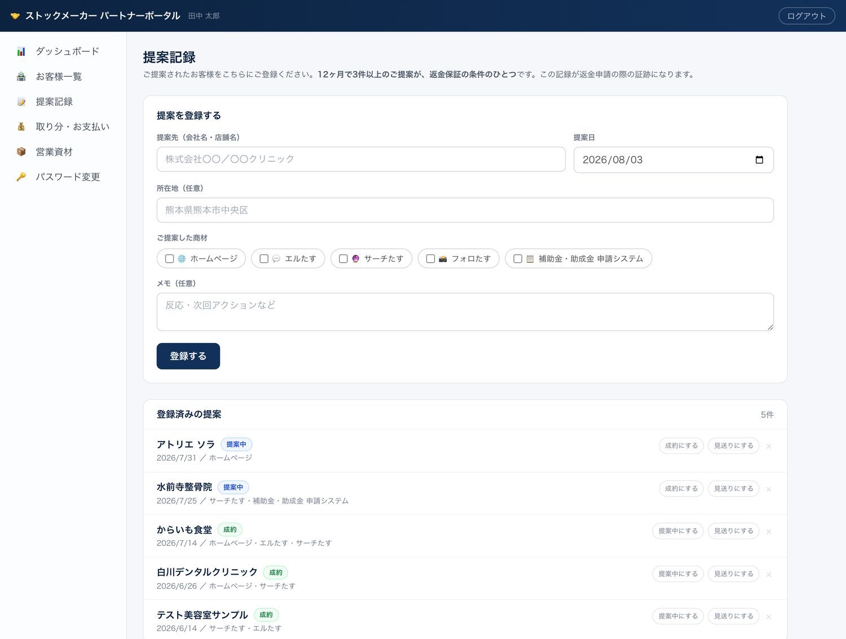The width and height of the screenshot is (846, 639).
Task: Click the 白川デンタルクリニック proposal name
Action: (x=207, y=572)
